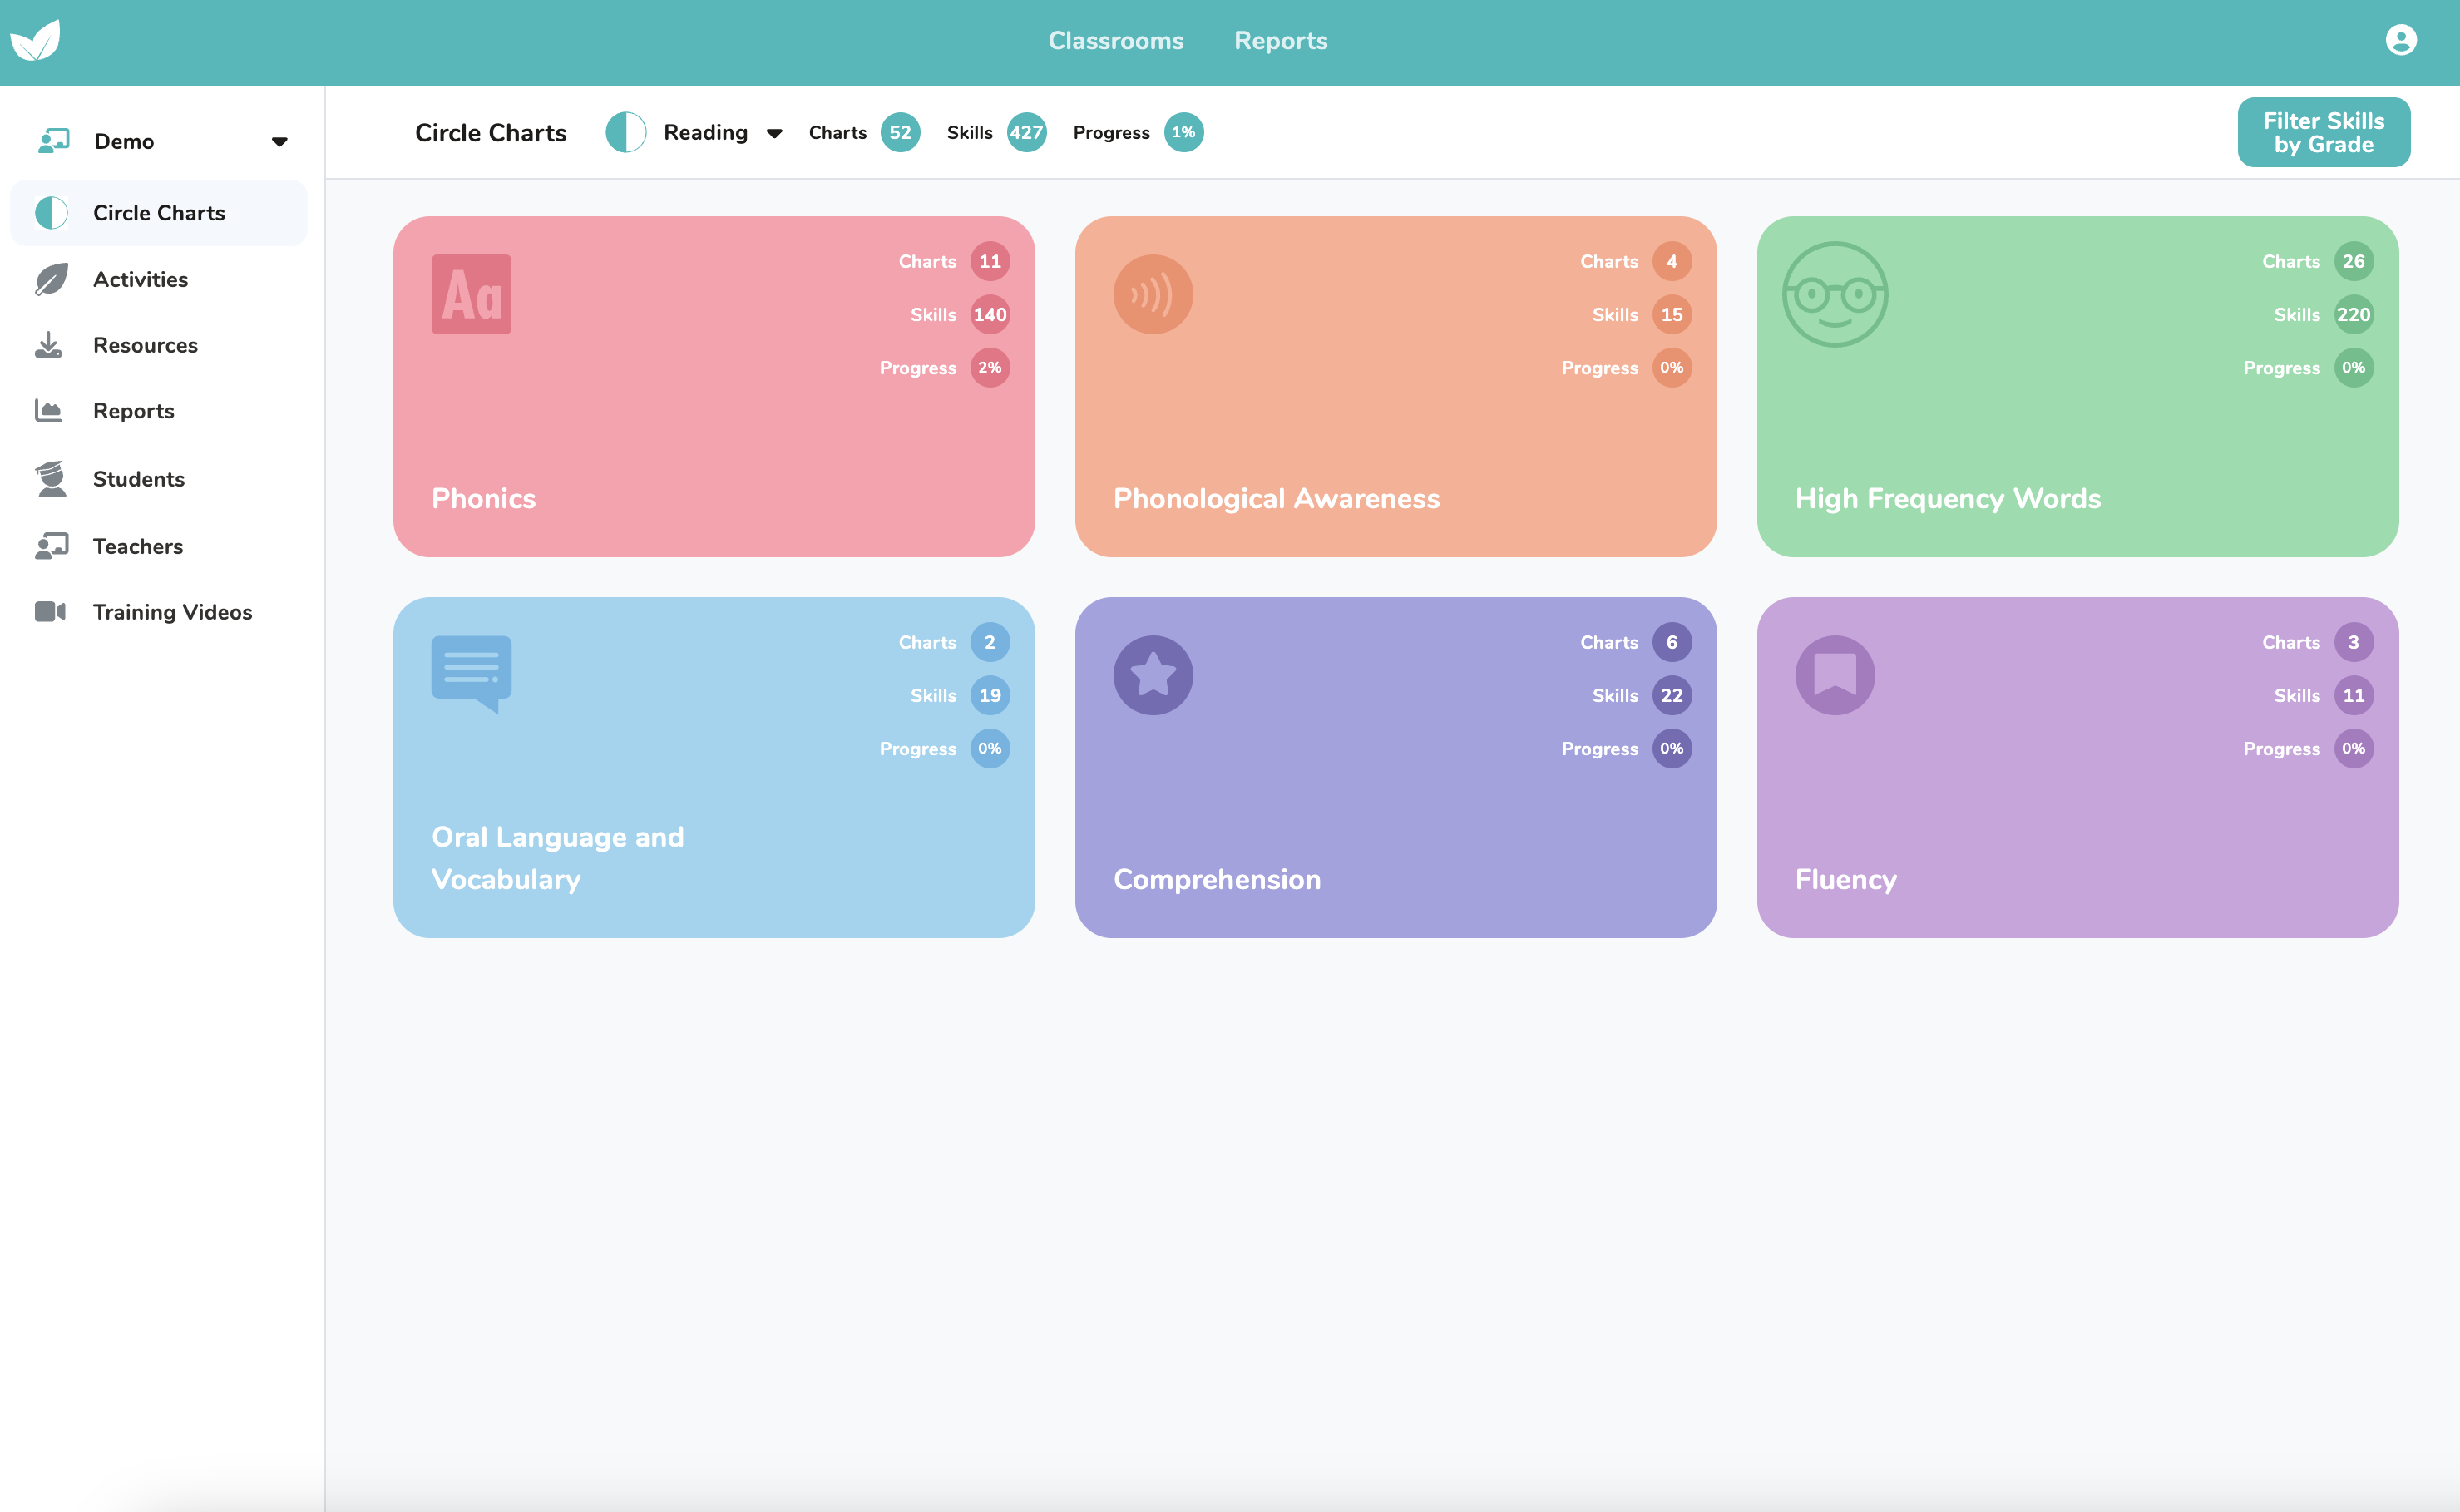
Task: Click the Demo classroom name
Action: pos(124,141)
